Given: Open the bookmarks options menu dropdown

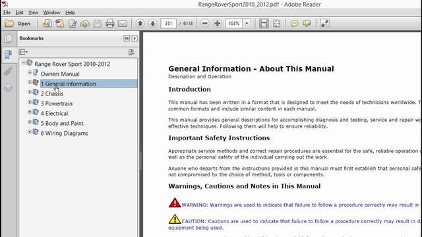Looking at the screenshot, I should pyautogui.click(x=23, y=52).
